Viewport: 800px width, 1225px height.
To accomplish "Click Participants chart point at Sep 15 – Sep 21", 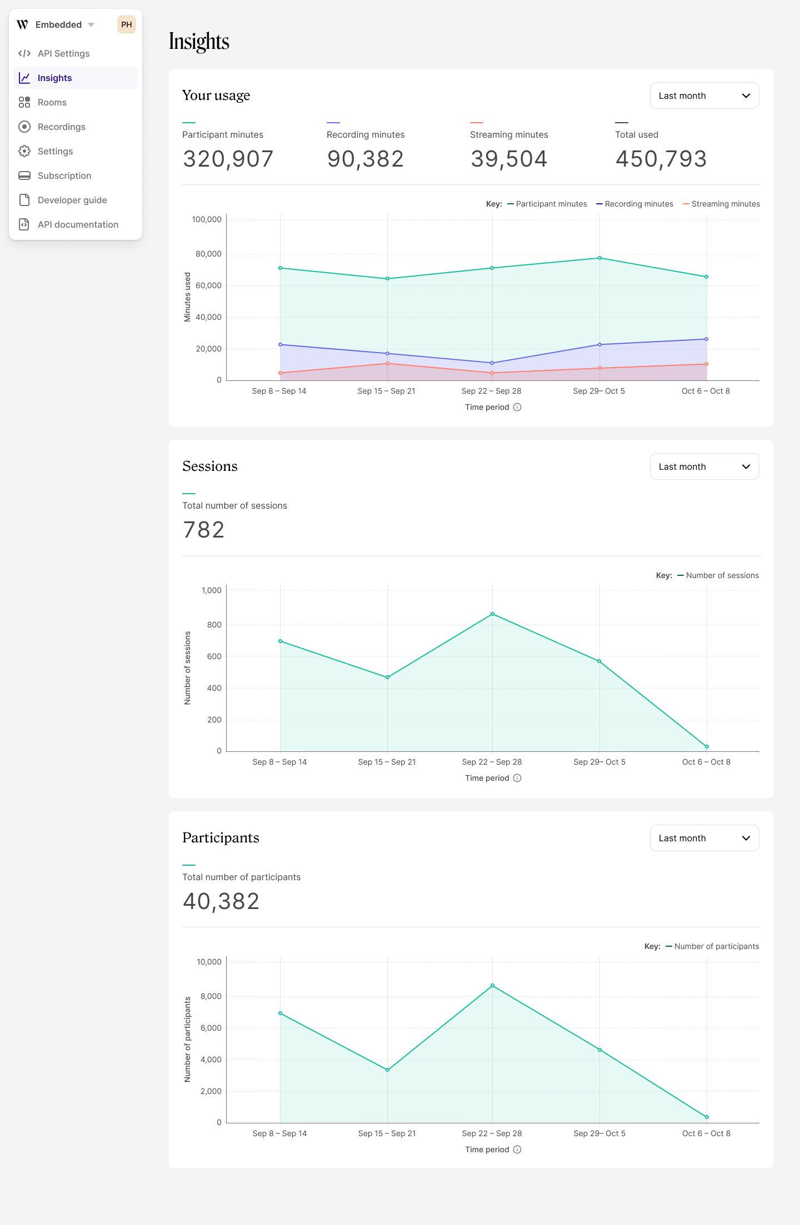I will (x=387, y=1070).
